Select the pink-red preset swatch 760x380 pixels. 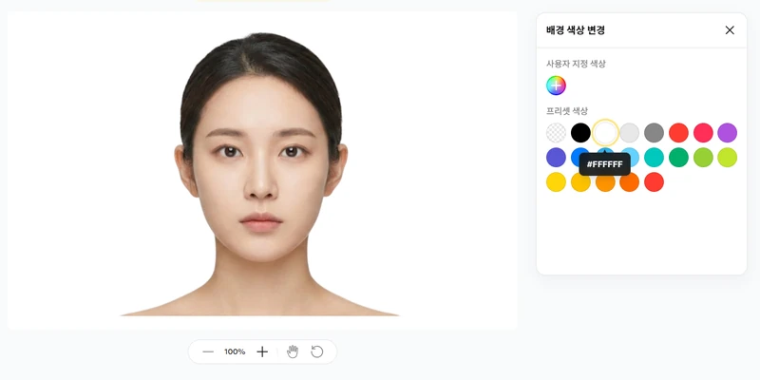tap(703, 133)
